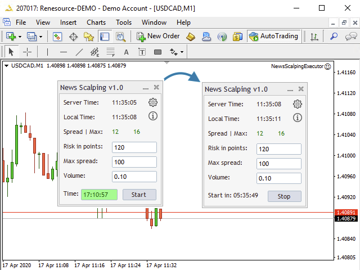
Task: Click Volume field in left panel
Action: pos(134,177)
